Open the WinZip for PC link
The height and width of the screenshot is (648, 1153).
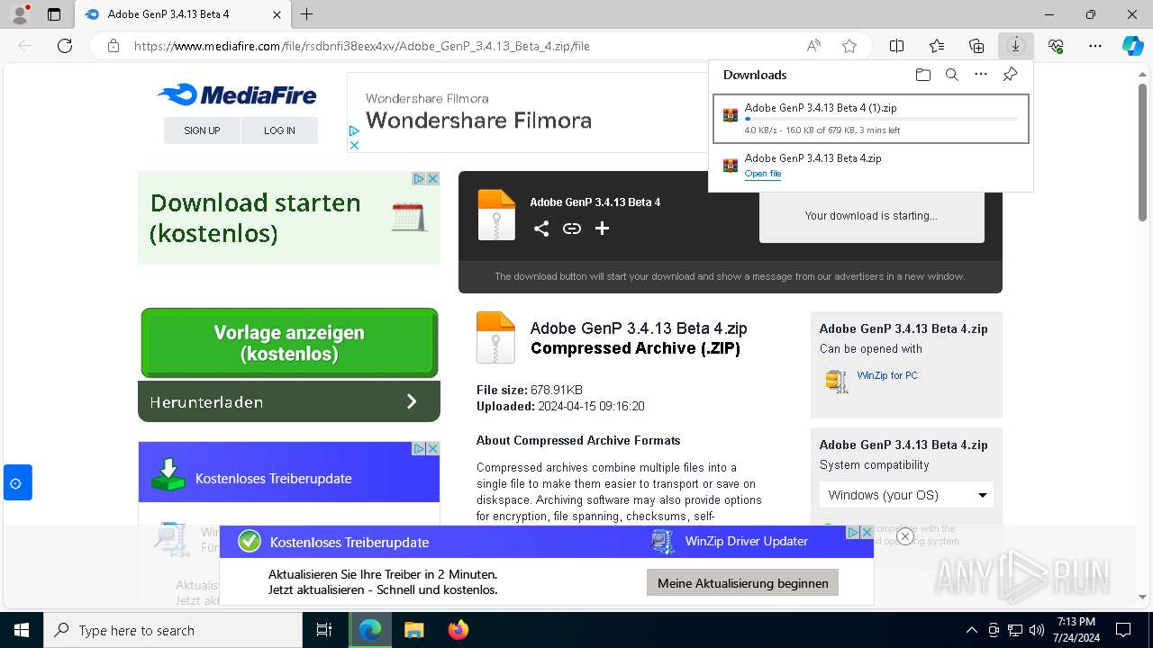[887, 375]
